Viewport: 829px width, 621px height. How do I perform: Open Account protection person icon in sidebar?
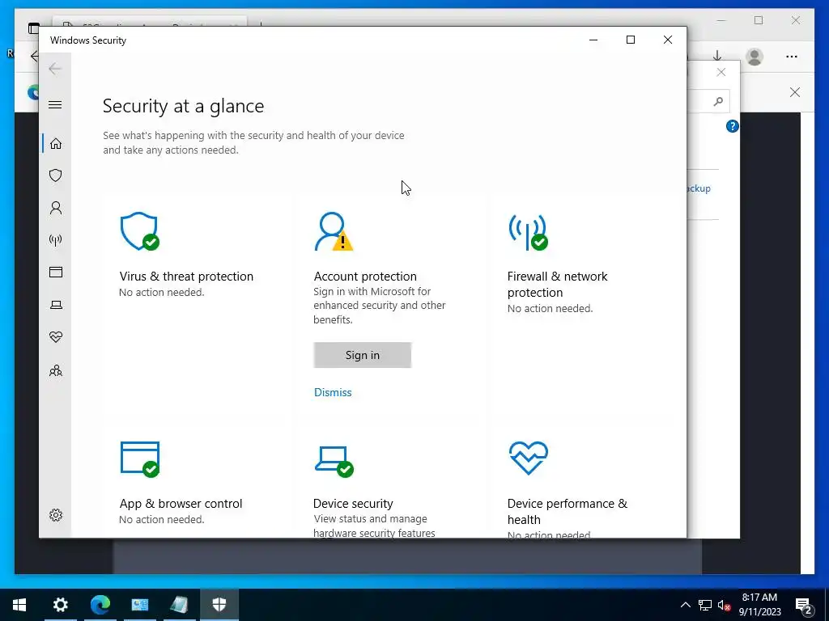[56, 208]
